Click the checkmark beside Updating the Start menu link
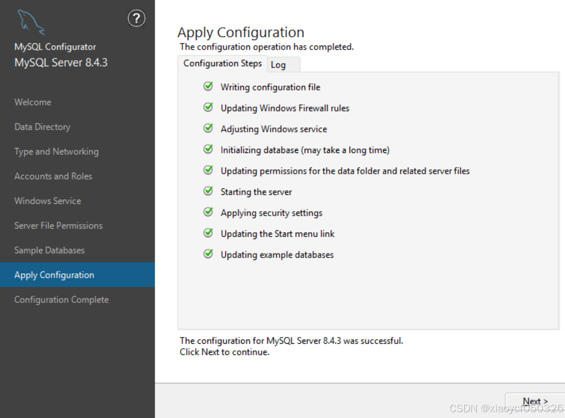 coord(208,233)
